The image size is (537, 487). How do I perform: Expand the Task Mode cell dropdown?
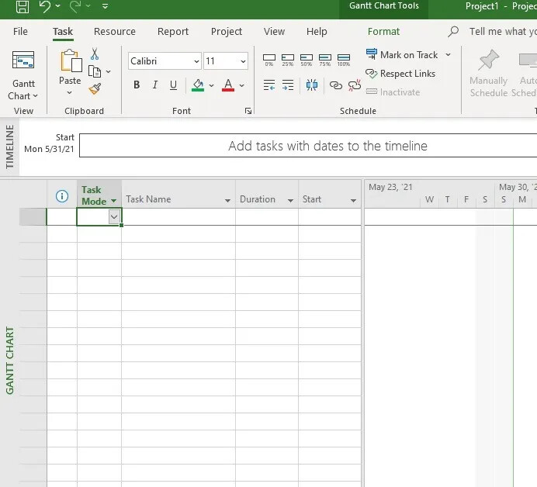point(114,216)
